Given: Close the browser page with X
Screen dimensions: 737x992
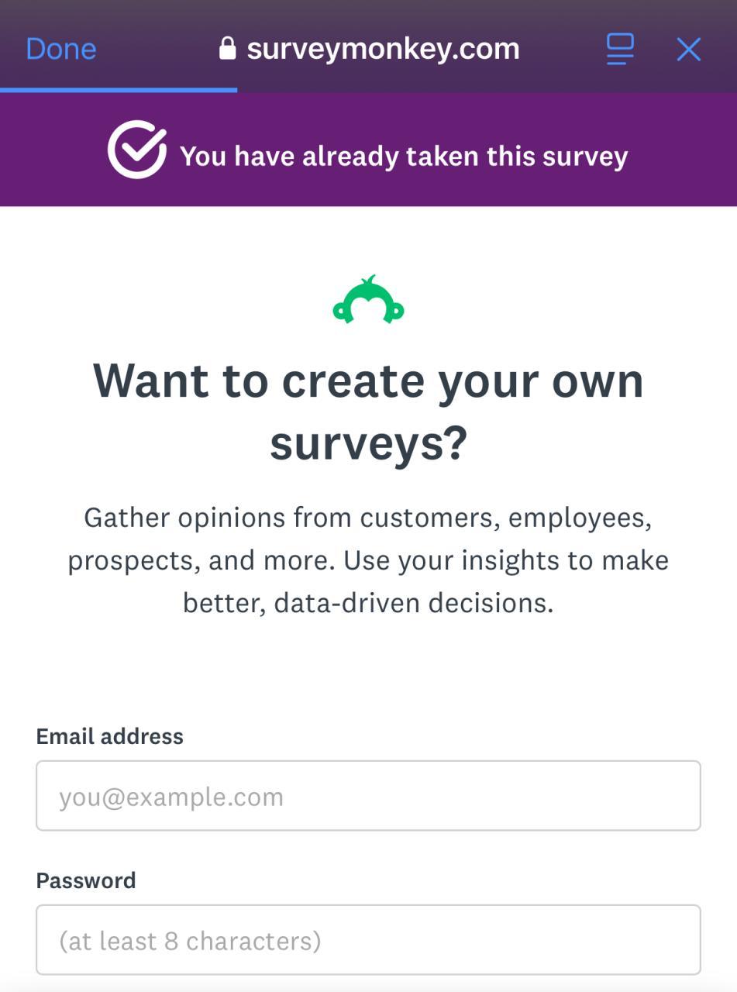Looking at the screenshot, I should (688, 50).
